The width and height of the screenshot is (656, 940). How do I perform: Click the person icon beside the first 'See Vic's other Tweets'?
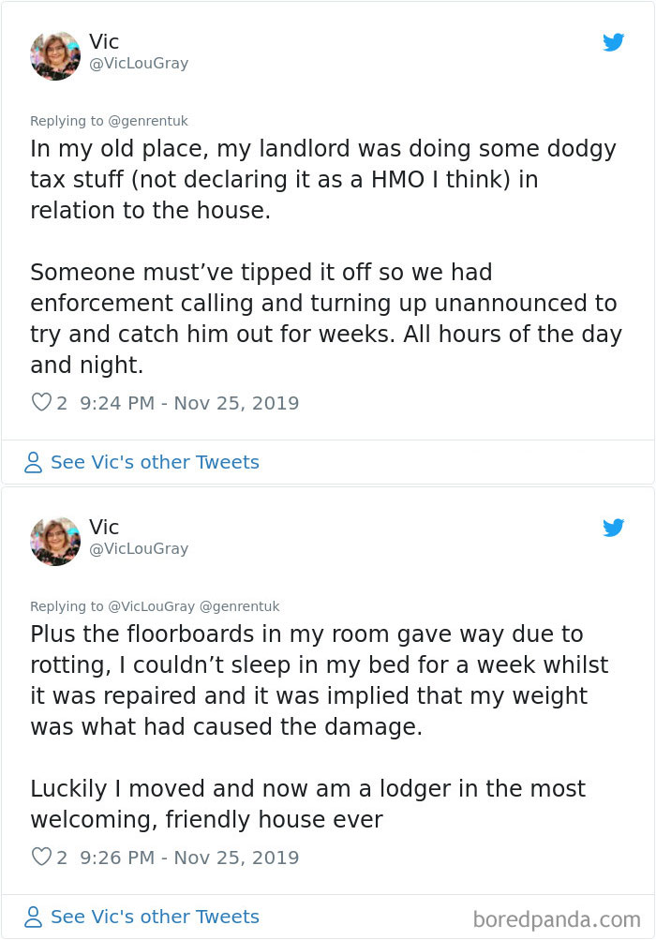(x=33, y=462)
